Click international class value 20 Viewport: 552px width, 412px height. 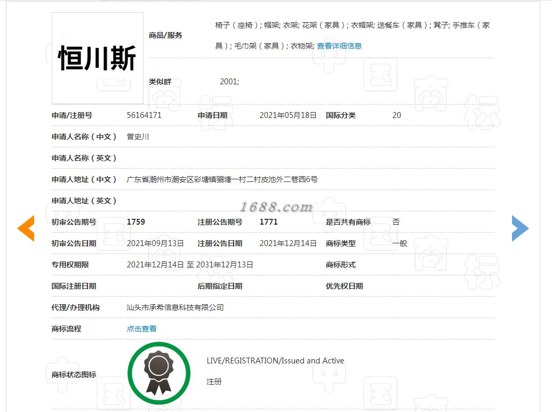[x=396, y=115]
